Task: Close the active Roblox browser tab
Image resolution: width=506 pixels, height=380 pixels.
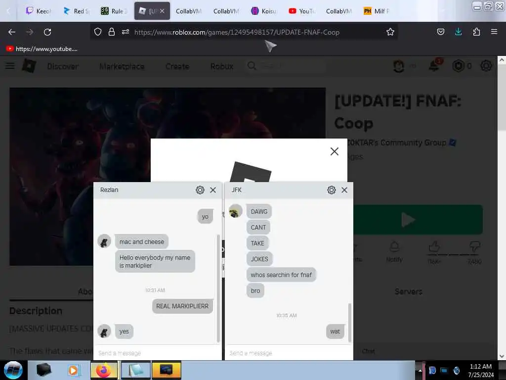Action: pos(162,11)
